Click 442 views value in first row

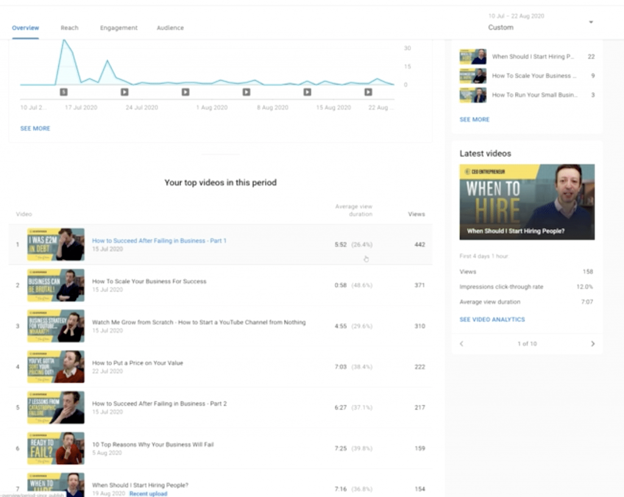(x=420, y=245)
